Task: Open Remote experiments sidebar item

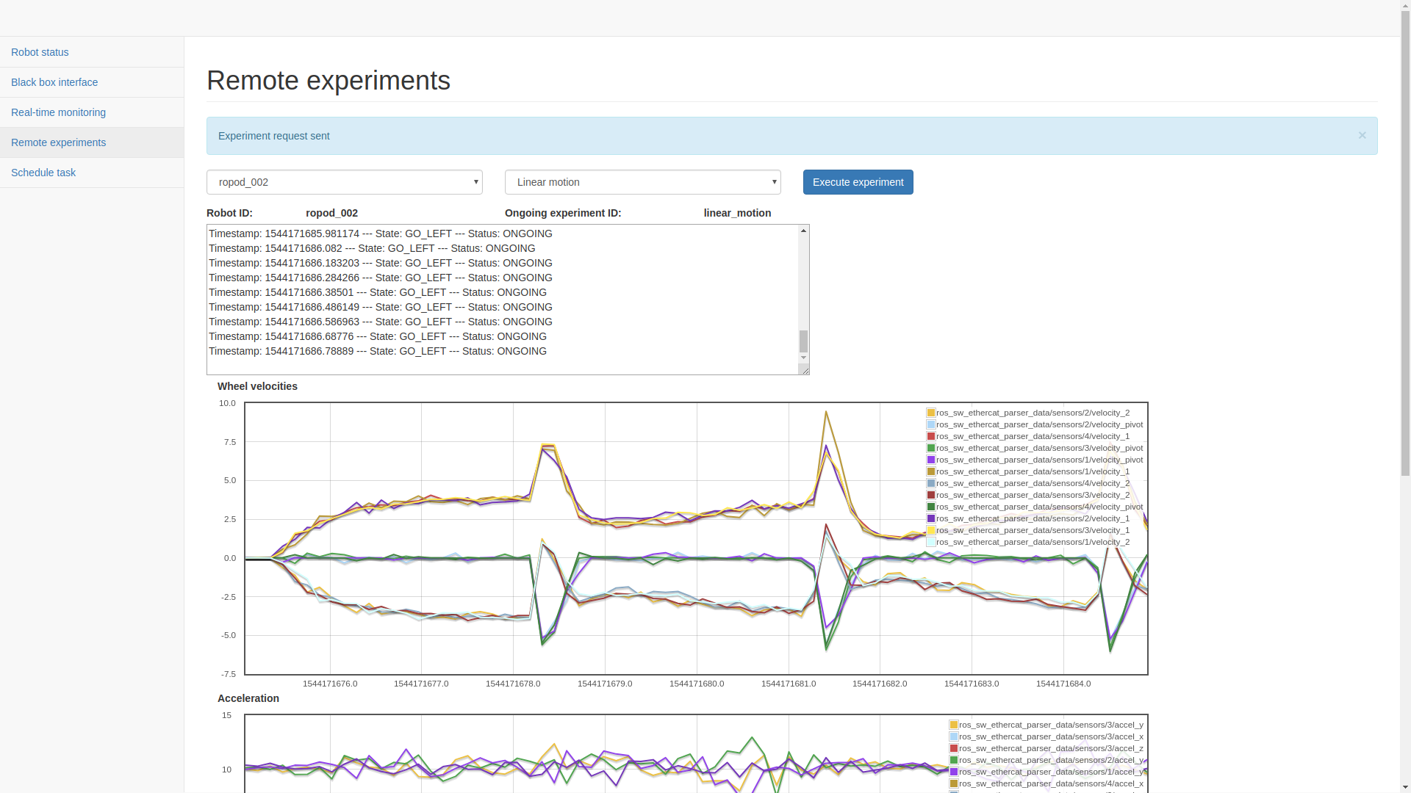Action: coord(58,142)
